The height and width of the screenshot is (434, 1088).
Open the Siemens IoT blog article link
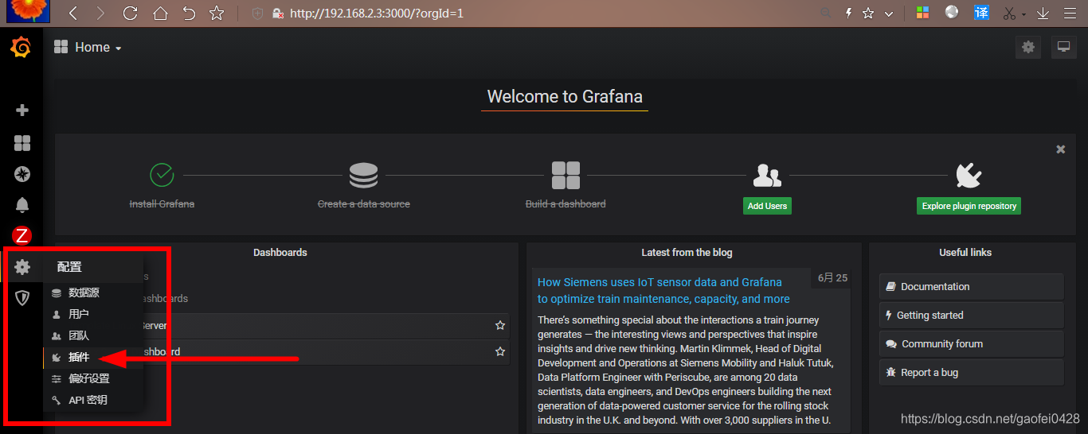(663, 291)
